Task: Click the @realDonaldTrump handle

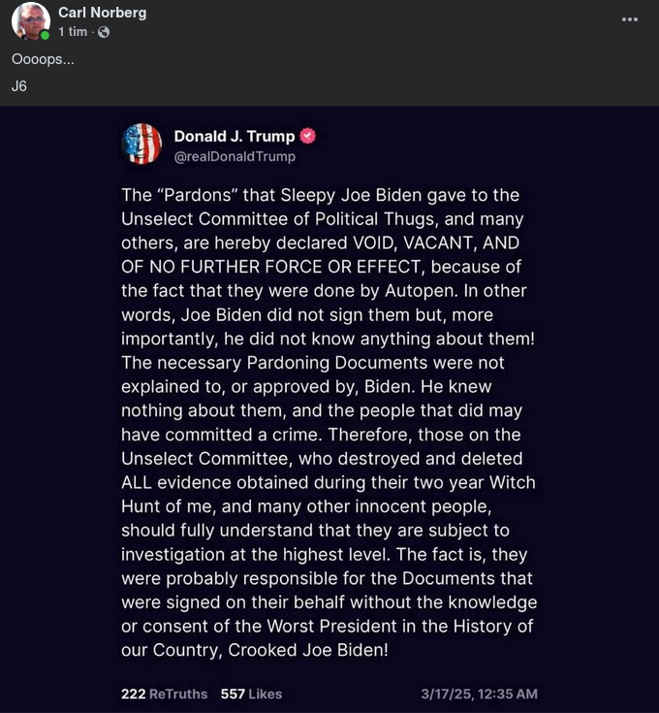Action: click(235, 156)
